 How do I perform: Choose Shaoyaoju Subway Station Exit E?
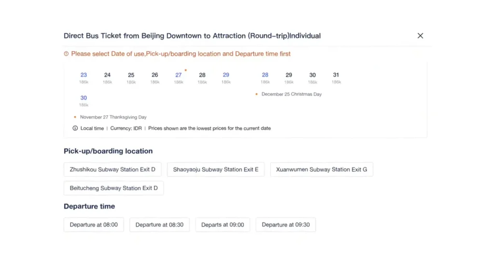coord(216,170)
